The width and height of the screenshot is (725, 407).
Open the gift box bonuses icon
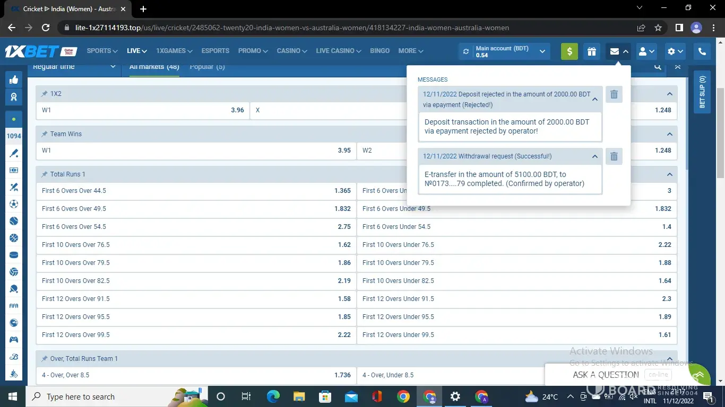591,51
